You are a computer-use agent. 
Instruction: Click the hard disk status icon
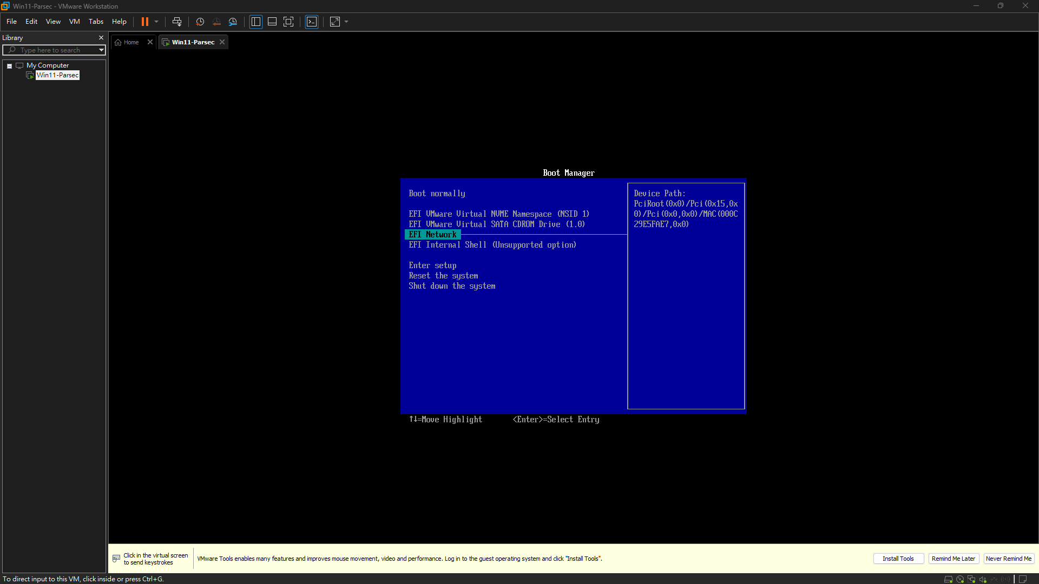(948, 579)
